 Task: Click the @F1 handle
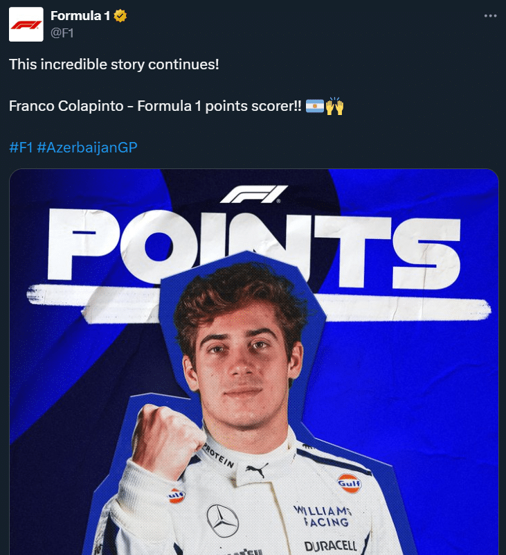click(x=62, y=32)
